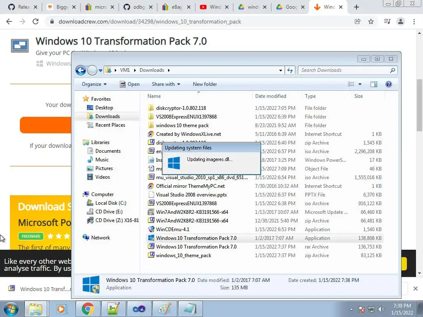Viewport: 423px width, 317px height.
Task: Switch to the eBay Chrome tab
Action: (x=177, y=7)
